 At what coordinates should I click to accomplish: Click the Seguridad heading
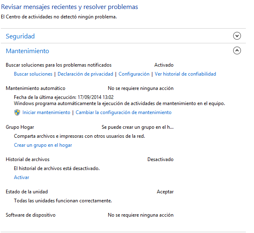(20, 36)
